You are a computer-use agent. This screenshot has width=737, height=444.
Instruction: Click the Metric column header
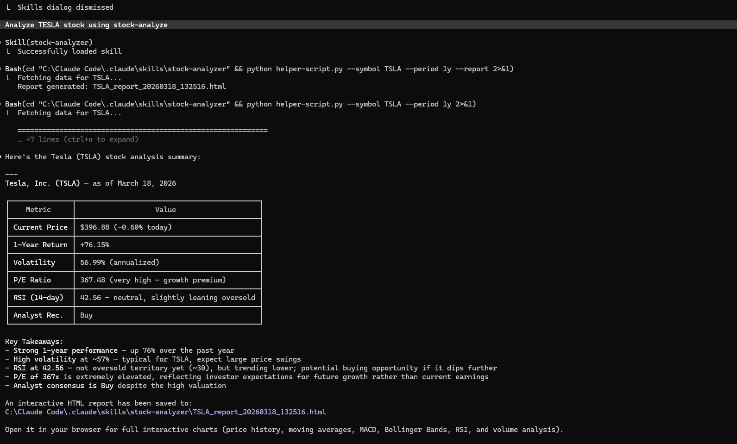tap(38, 210)
